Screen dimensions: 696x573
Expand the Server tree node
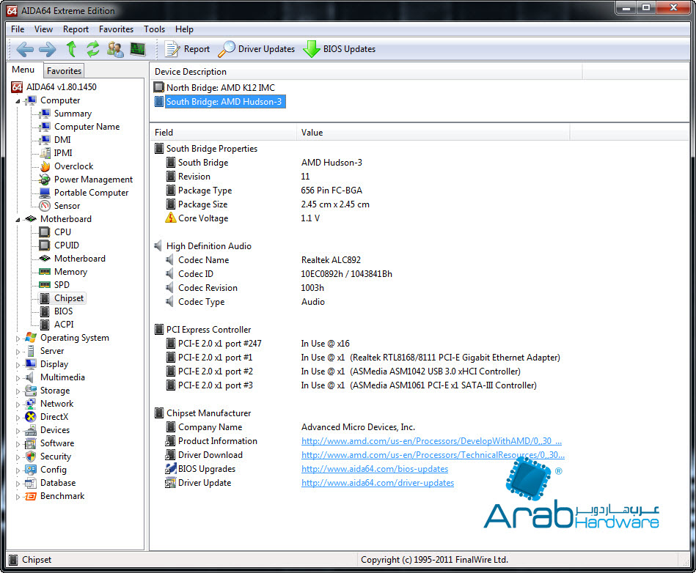(x=18, y=352)
